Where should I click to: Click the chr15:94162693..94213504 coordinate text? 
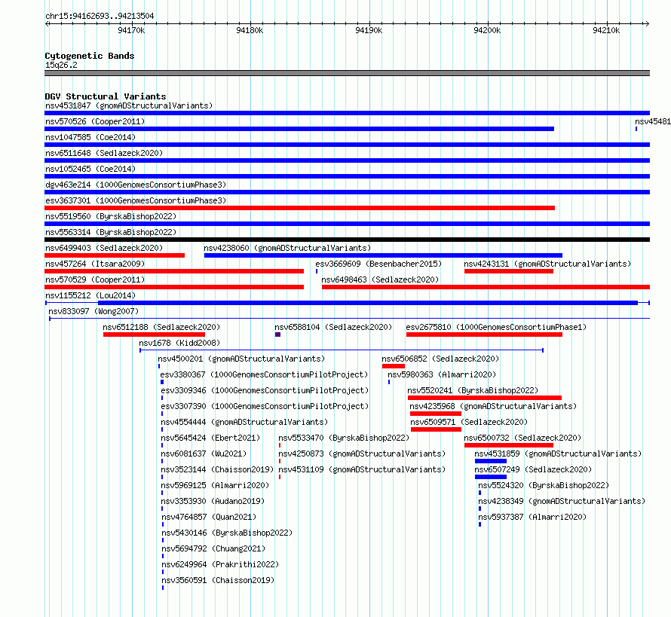tap(100, 17)
